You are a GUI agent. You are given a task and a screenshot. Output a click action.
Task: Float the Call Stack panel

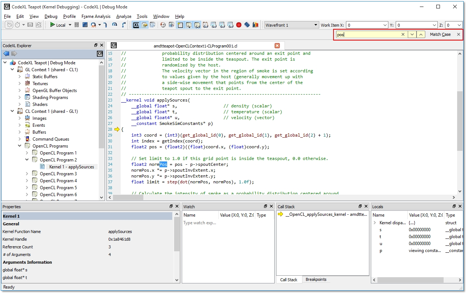360,206
